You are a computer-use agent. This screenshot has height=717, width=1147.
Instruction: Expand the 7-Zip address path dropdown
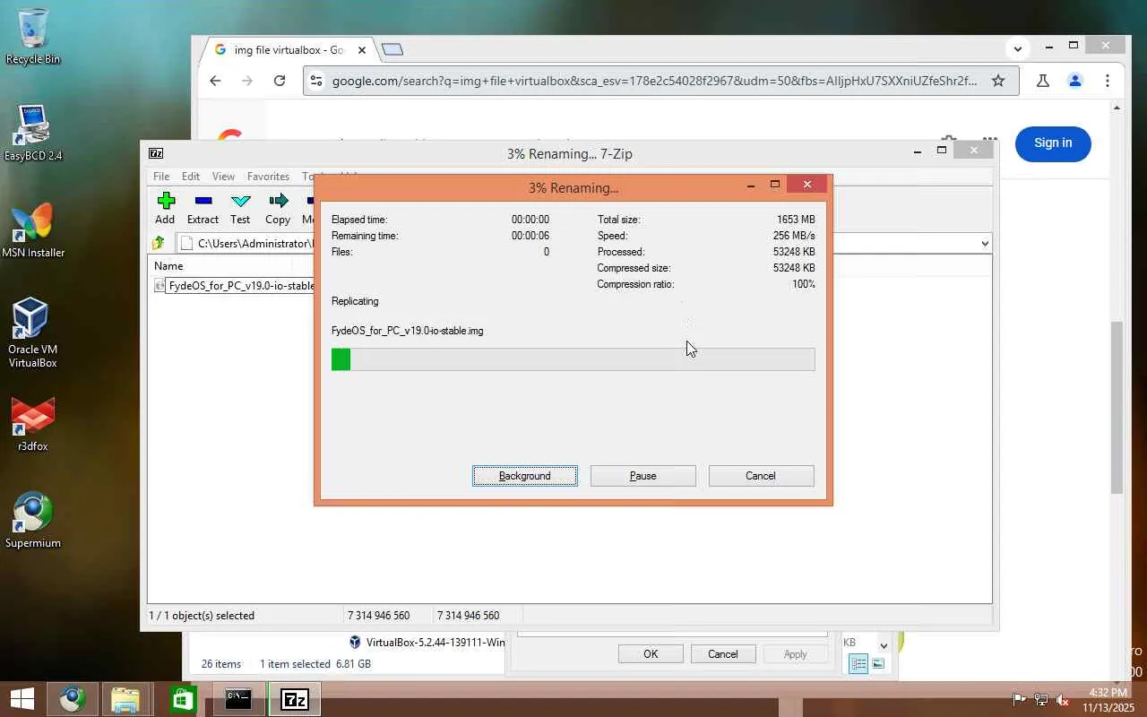(985, 243)
